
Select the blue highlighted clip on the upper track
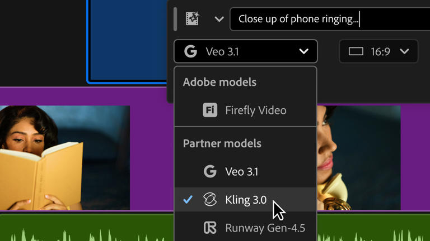pyautogui.click(x=127, y=41)
